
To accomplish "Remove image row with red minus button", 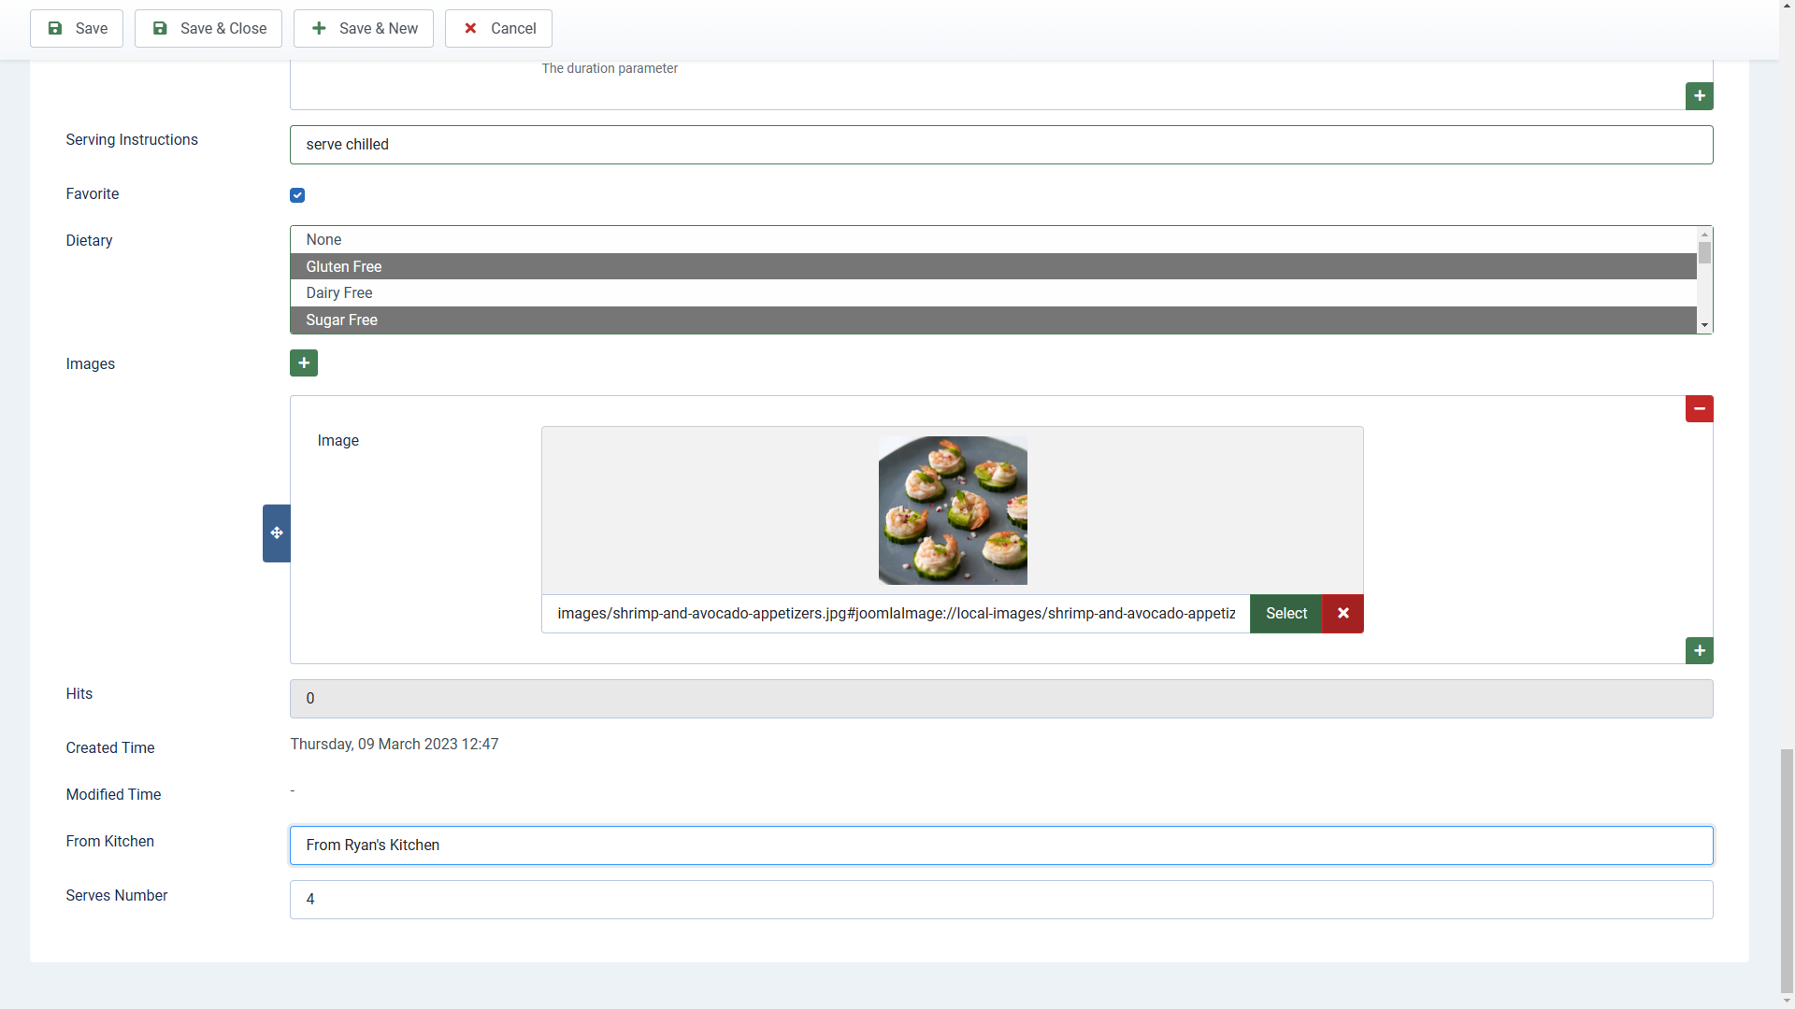I will [x=1699, y=408].
